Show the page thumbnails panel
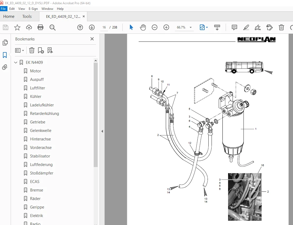293x225 pixels. pyautogui.click(x=5, y=43)
